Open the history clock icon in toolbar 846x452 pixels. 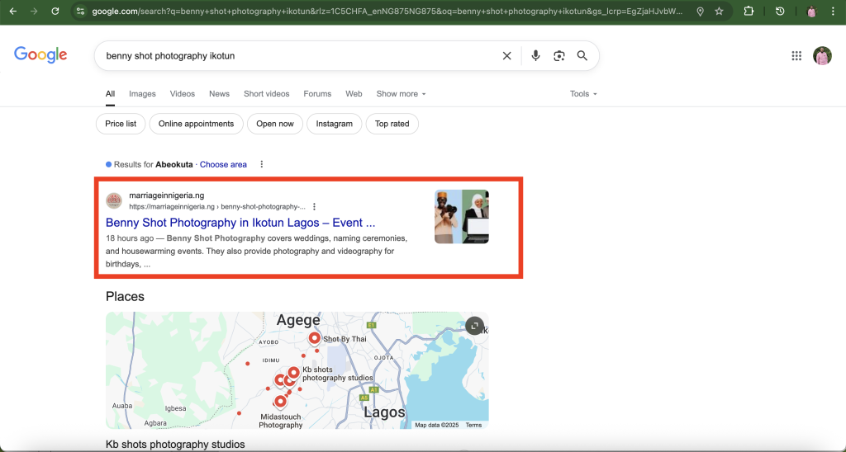(780, 11)
